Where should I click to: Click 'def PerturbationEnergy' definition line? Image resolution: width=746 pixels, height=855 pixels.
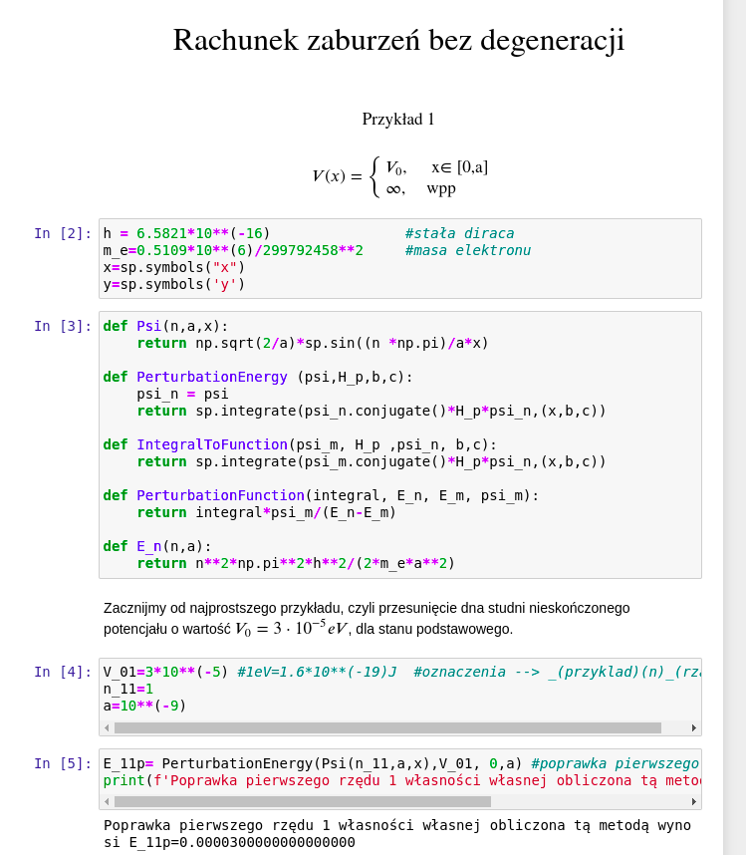point(258,377)
